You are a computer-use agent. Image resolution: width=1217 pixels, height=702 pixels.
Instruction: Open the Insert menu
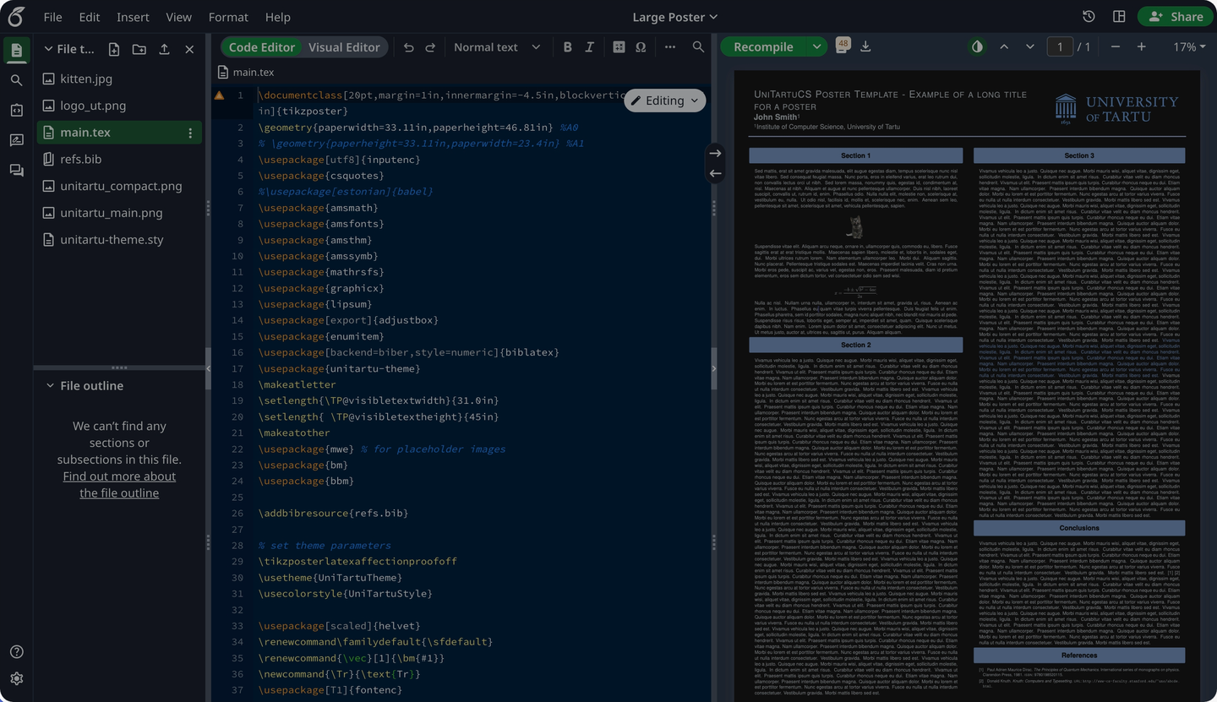click(x=133, y=17)
